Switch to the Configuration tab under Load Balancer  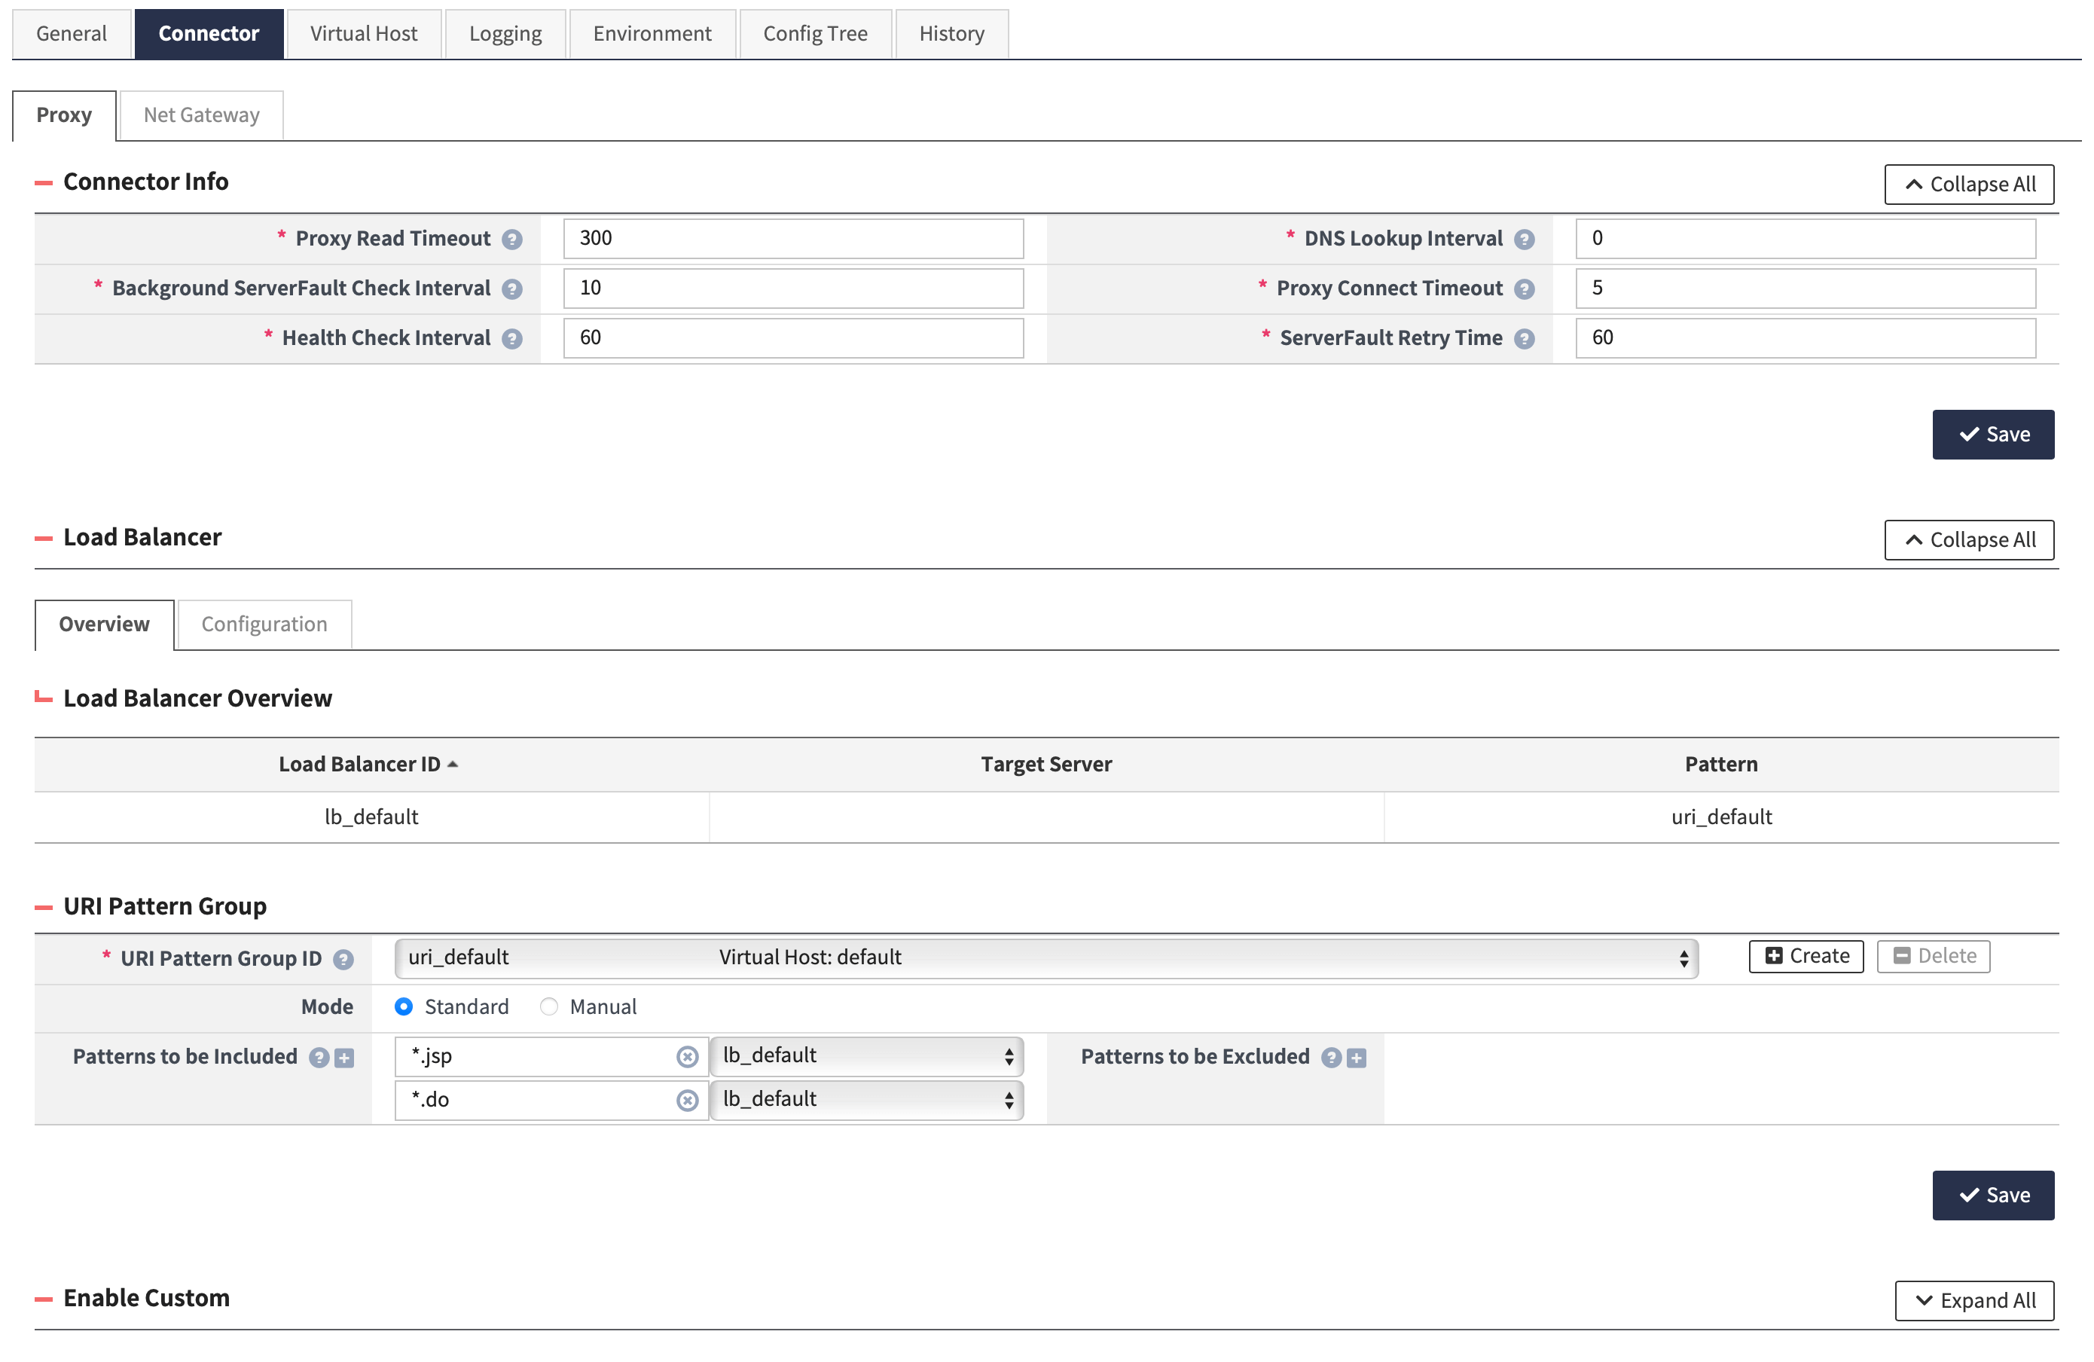click(x=263, y=624)
